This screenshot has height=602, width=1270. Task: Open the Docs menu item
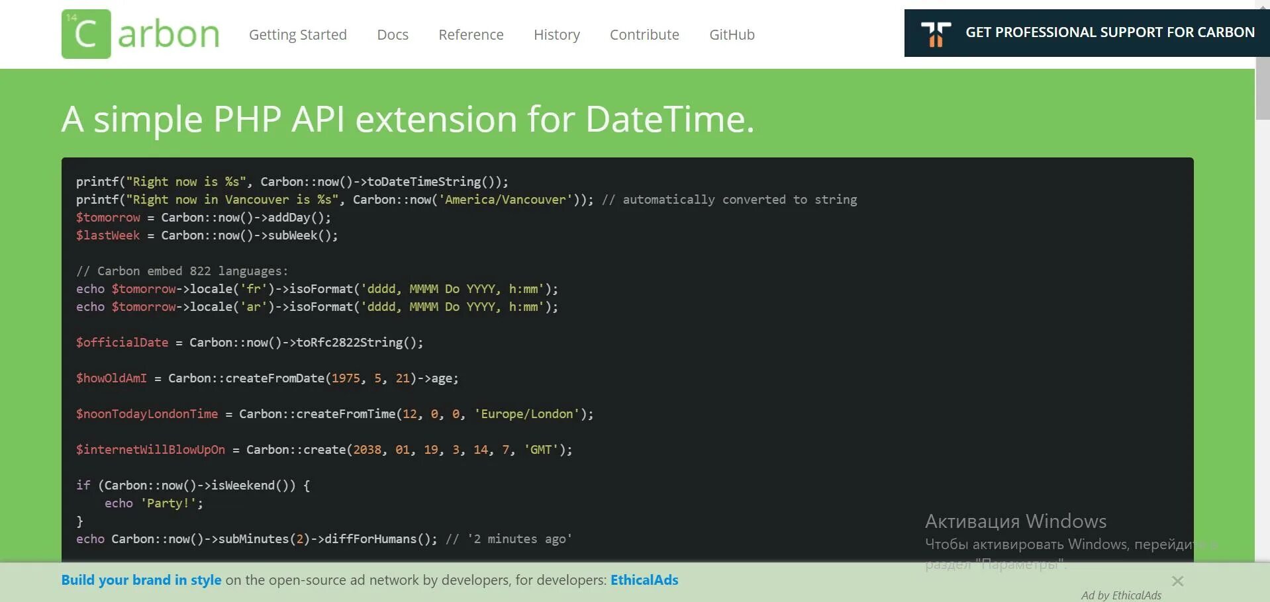(x=393, y=34)
